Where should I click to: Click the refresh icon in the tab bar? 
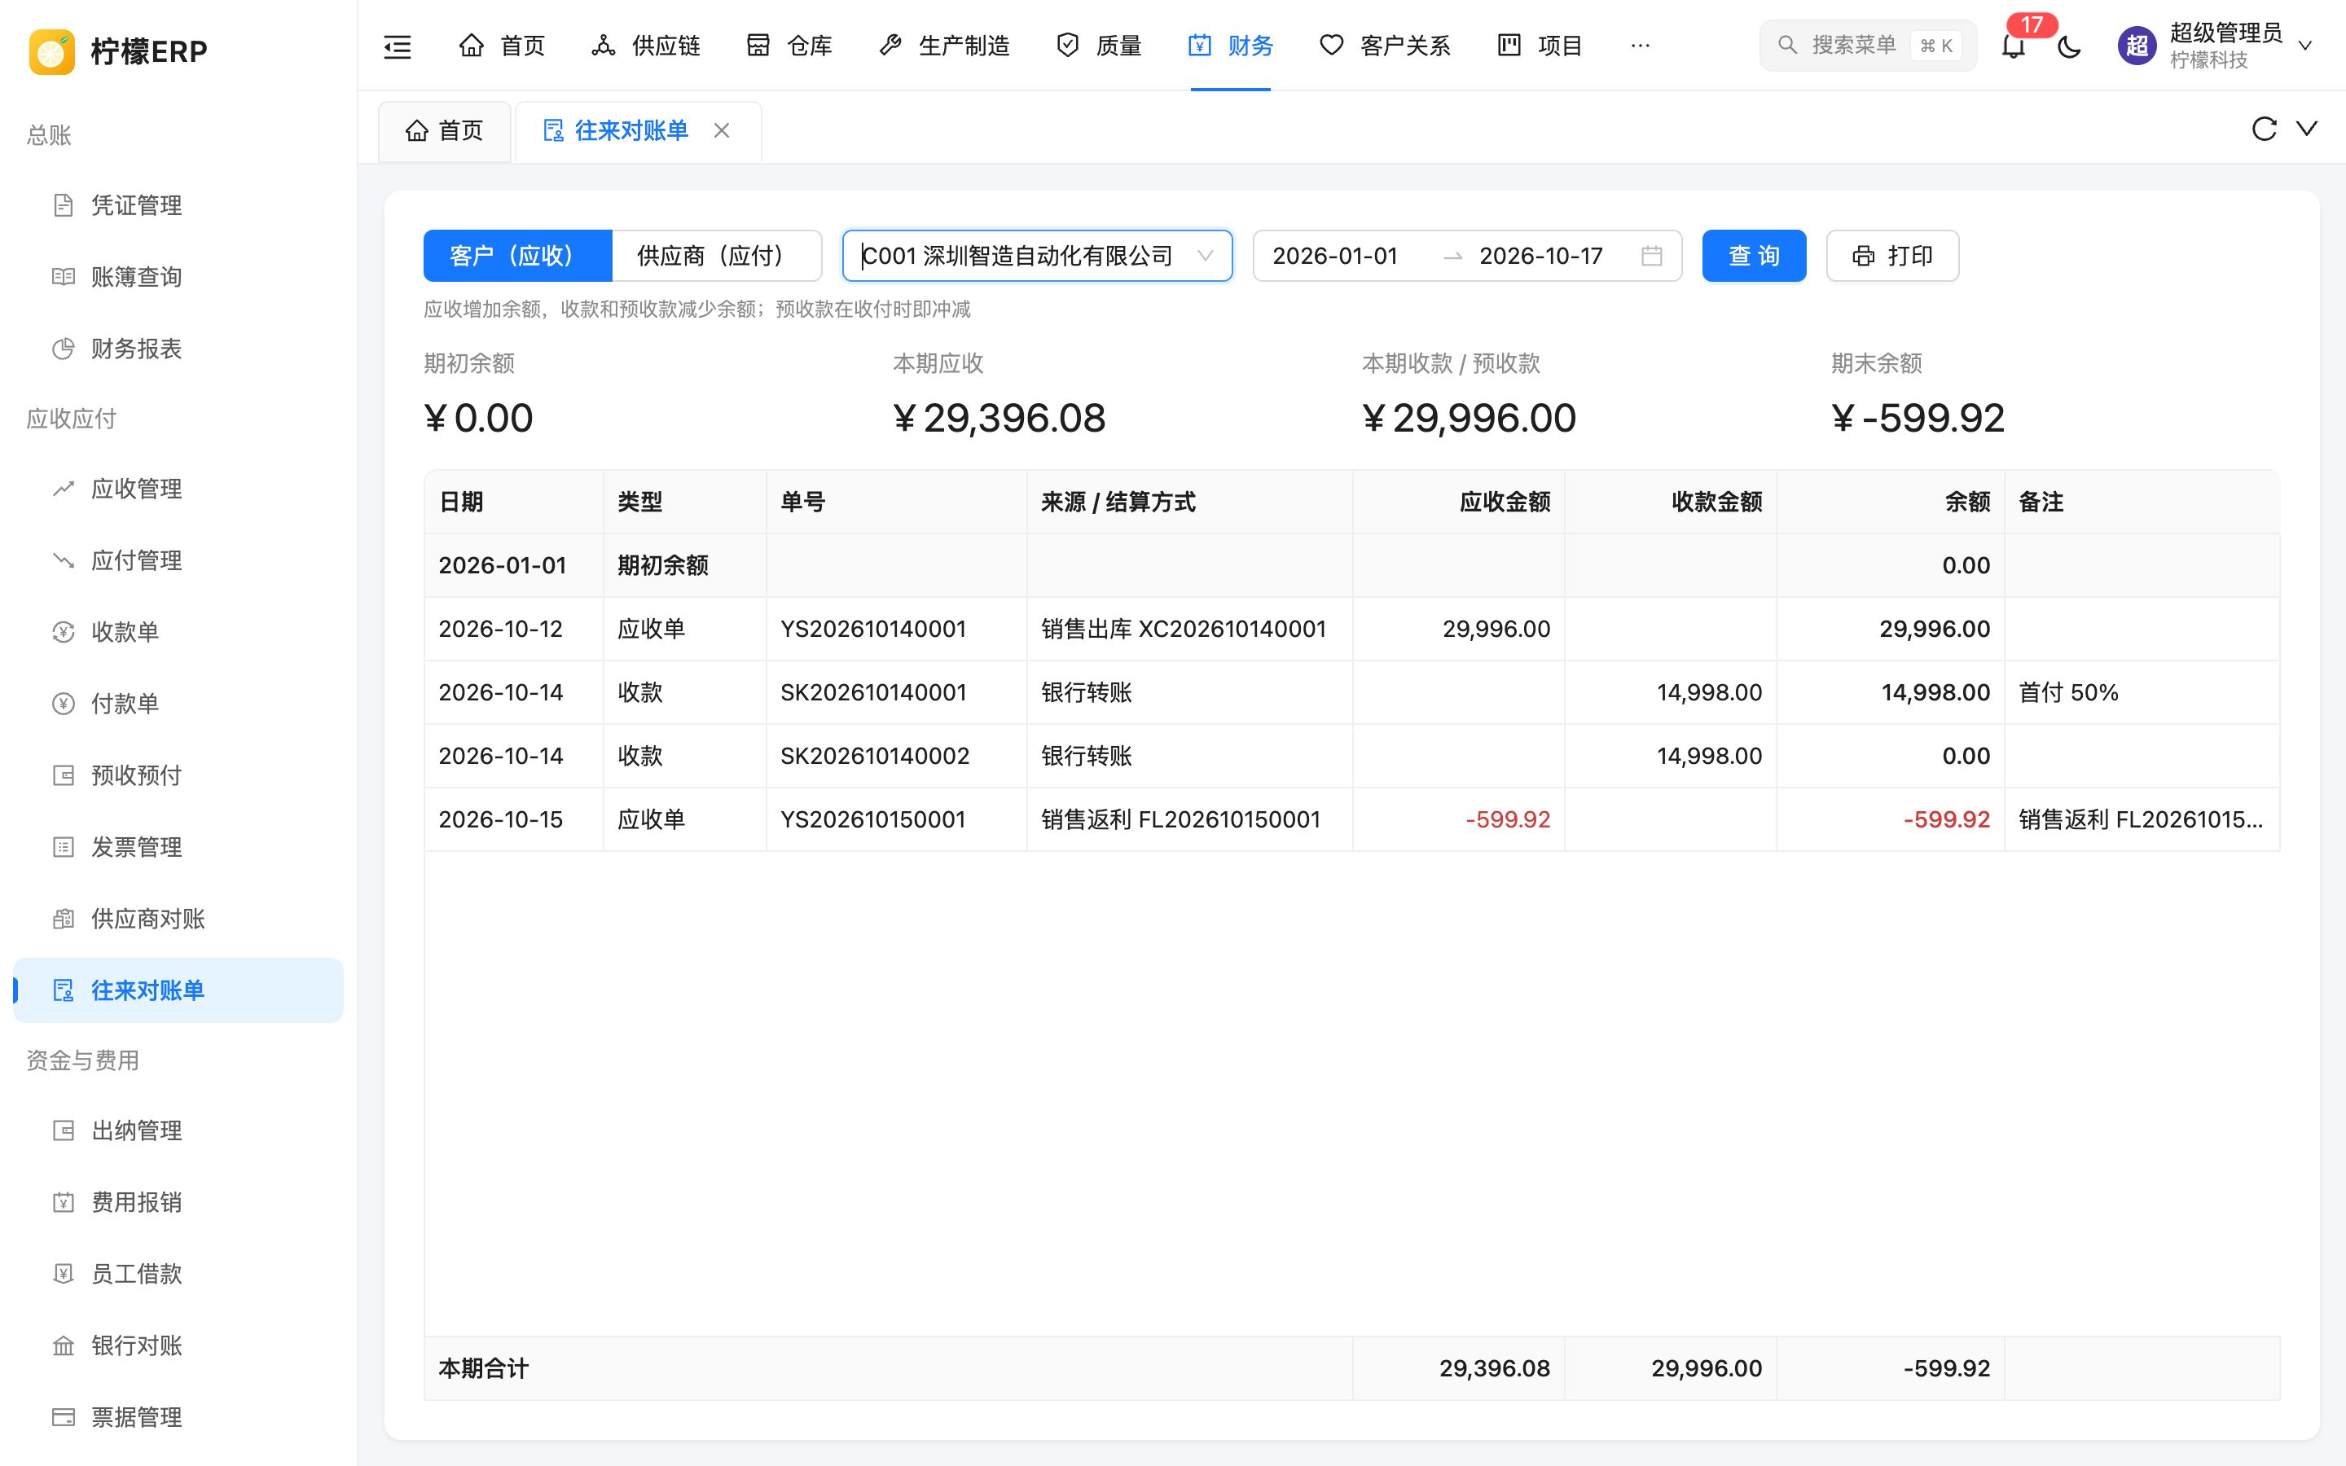(x=2264, y=129)
